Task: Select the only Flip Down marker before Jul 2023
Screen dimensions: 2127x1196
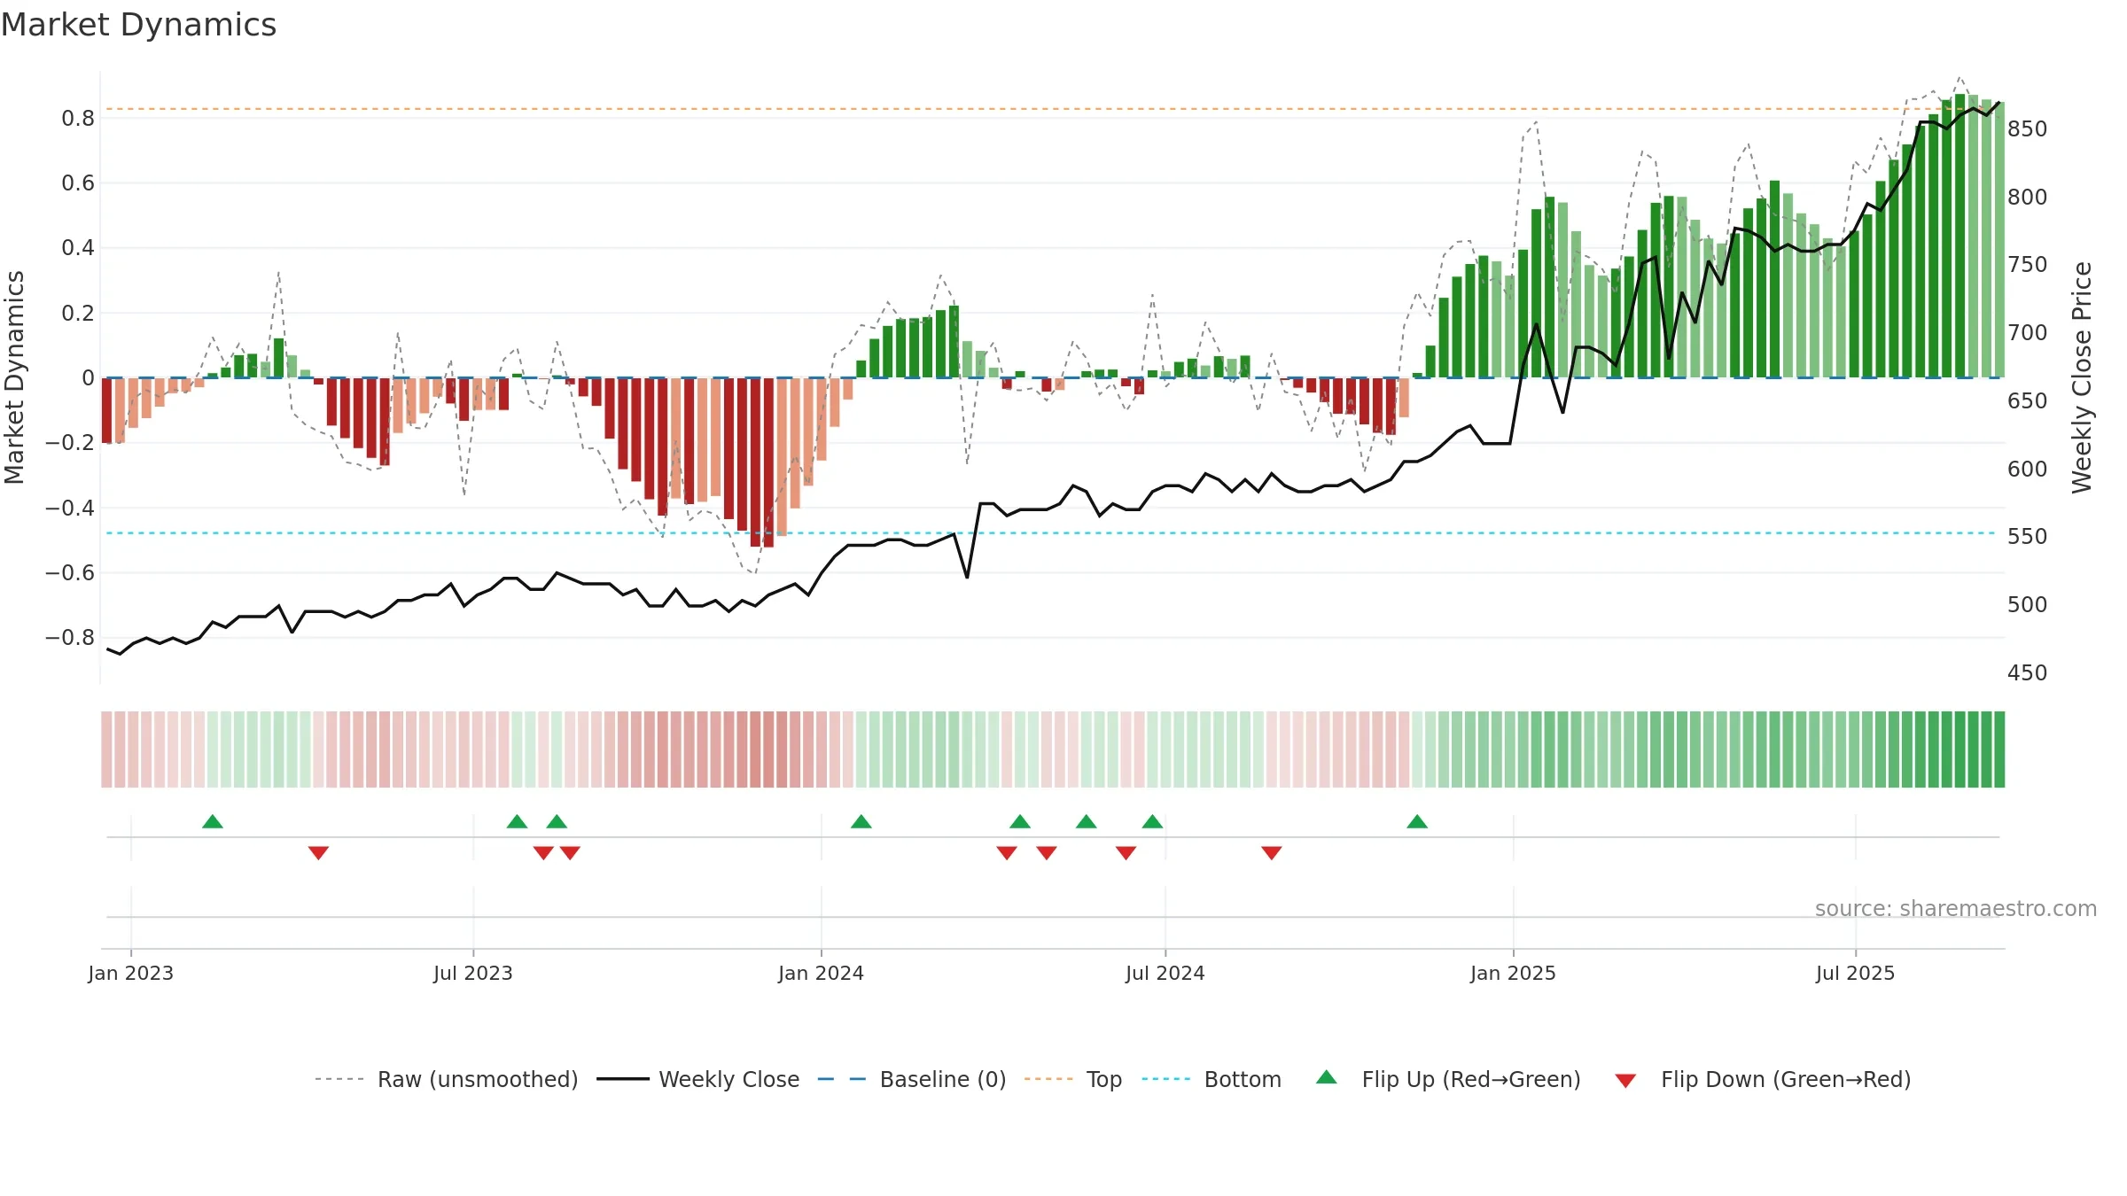Action: click(319, 853)
